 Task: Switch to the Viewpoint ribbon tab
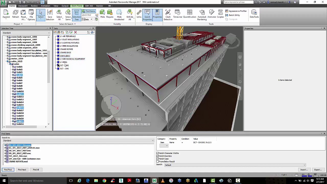pos(23,6)
